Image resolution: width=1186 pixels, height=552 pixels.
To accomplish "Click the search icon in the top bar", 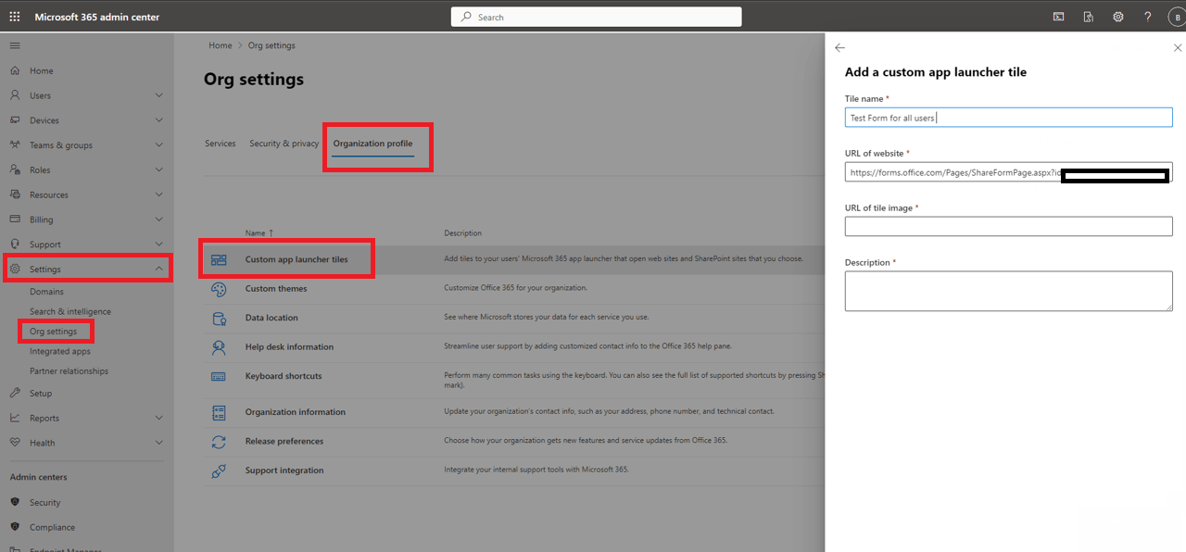I will click(464, 16).
